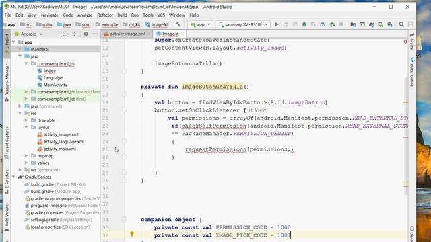Image resolution: width=431 pixels, height=242 pixels.
Task: Open build.gradle (Module: app)
Action: coord(56,191)
